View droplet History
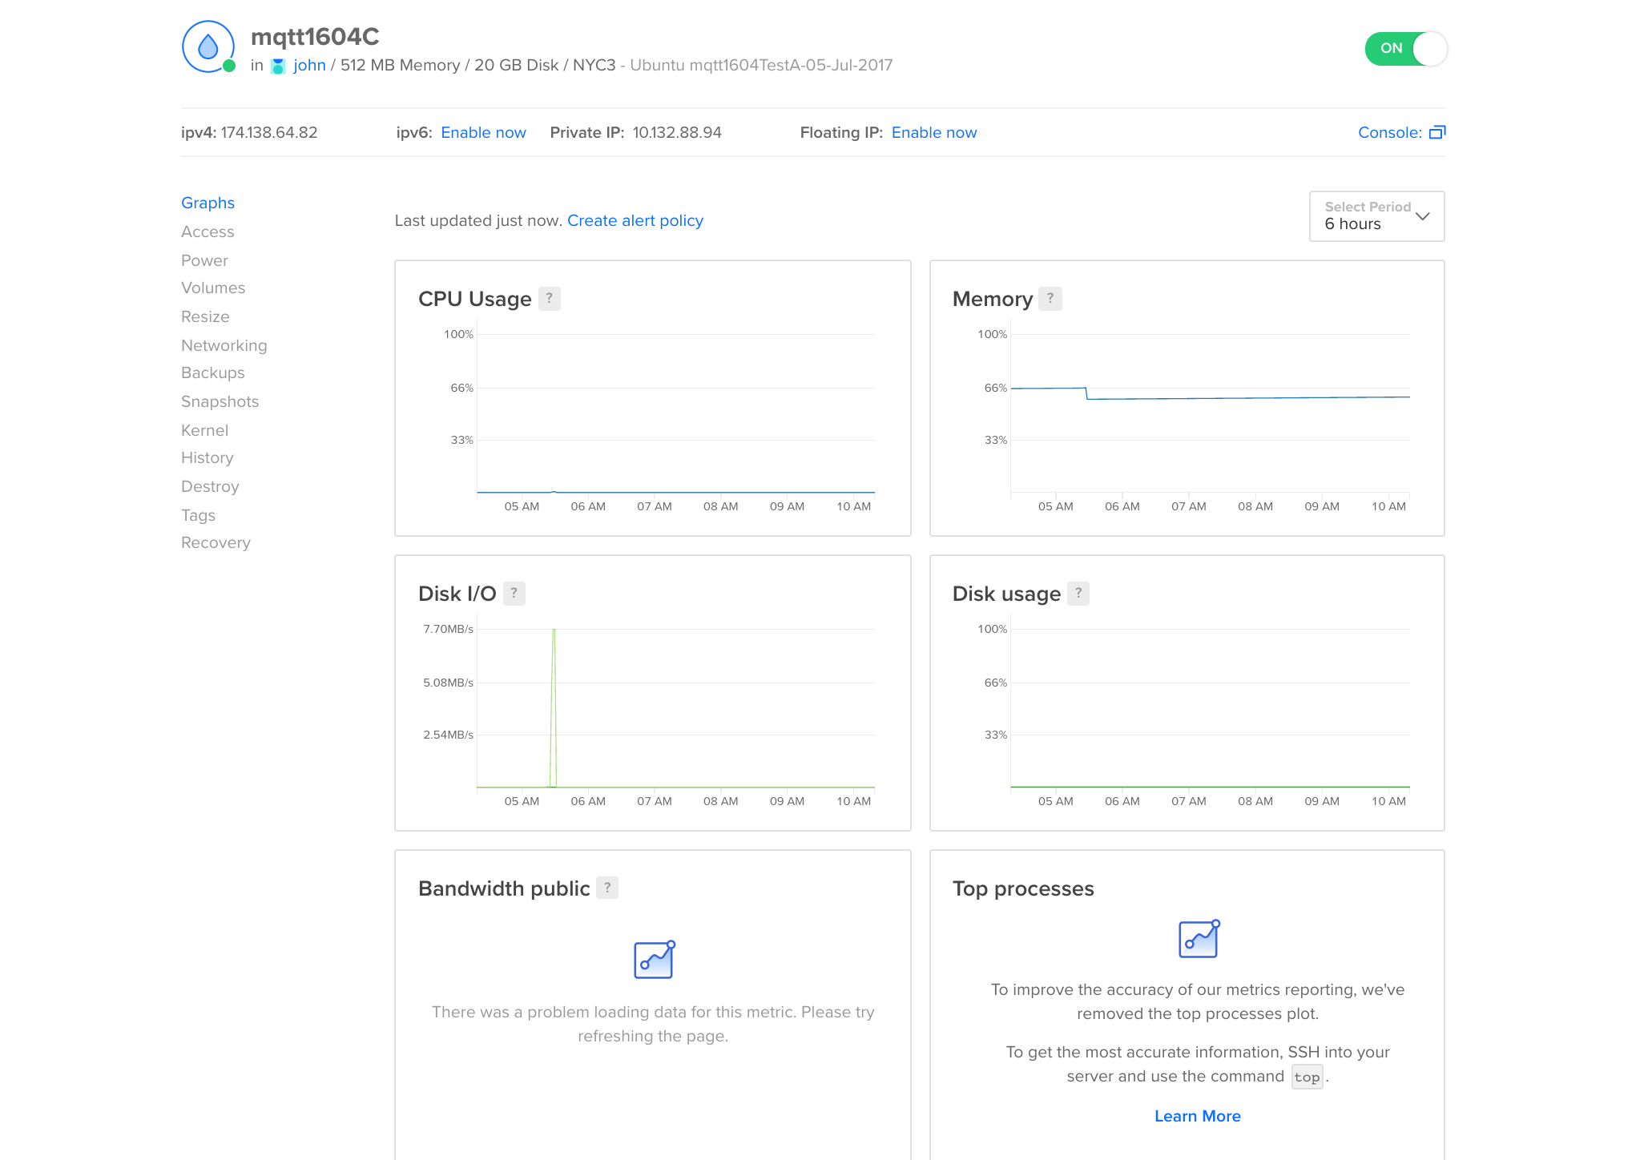Image resolution: width=1644 pixels, height=1160 pixels. [x=208, y=457]
